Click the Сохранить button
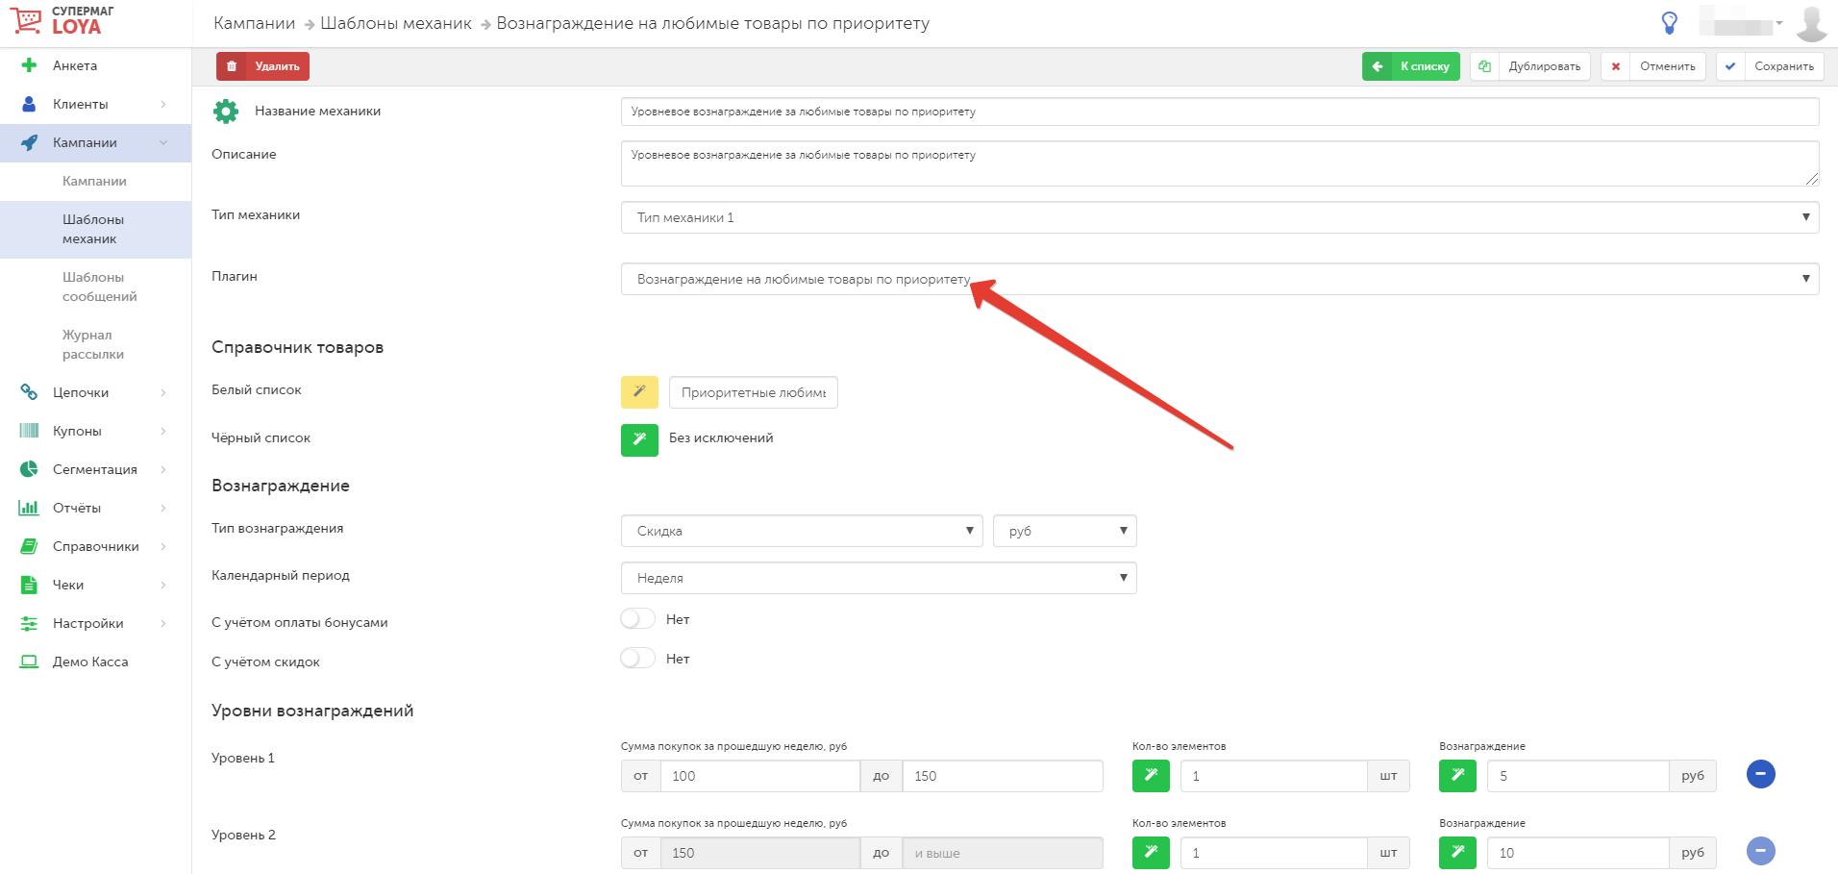 (1770, 66)
